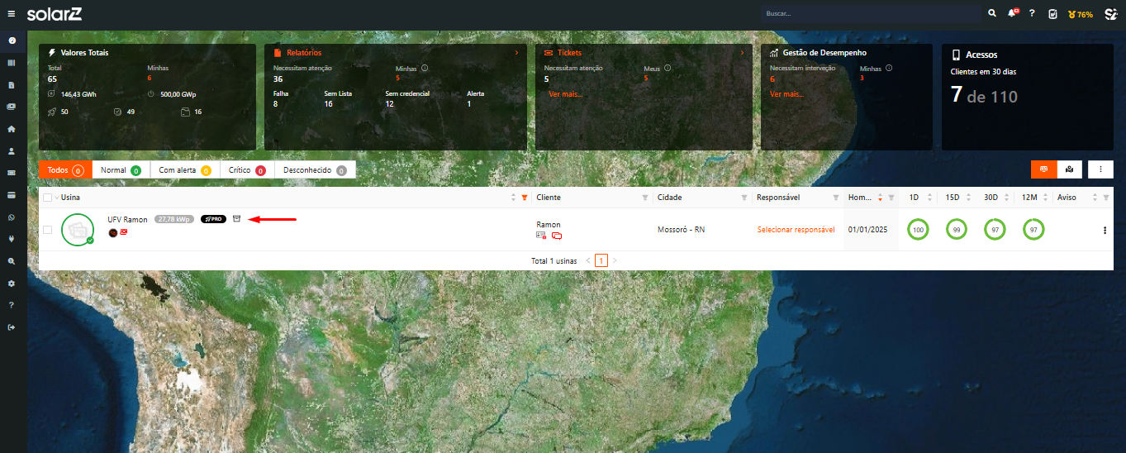Select the Com alerta status tab
Screen dimensions: 1126x453
coord(184,170)
